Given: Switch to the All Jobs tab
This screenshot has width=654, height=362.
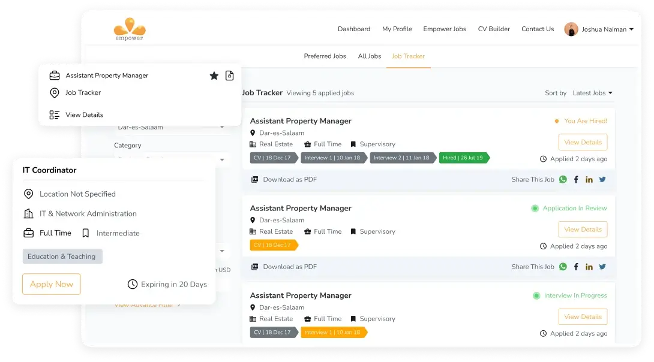Looking at the screenshot, I should [x=369, y=56].
